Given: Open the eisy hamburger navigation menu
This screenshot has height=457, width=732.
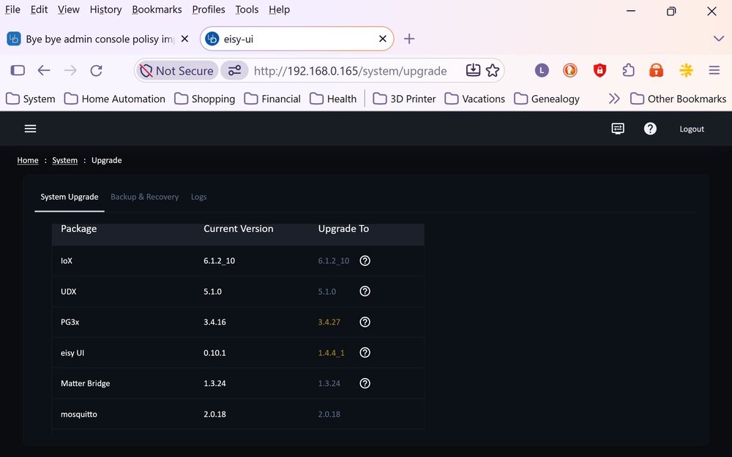Looking at the screenshot, I should 30,129.
